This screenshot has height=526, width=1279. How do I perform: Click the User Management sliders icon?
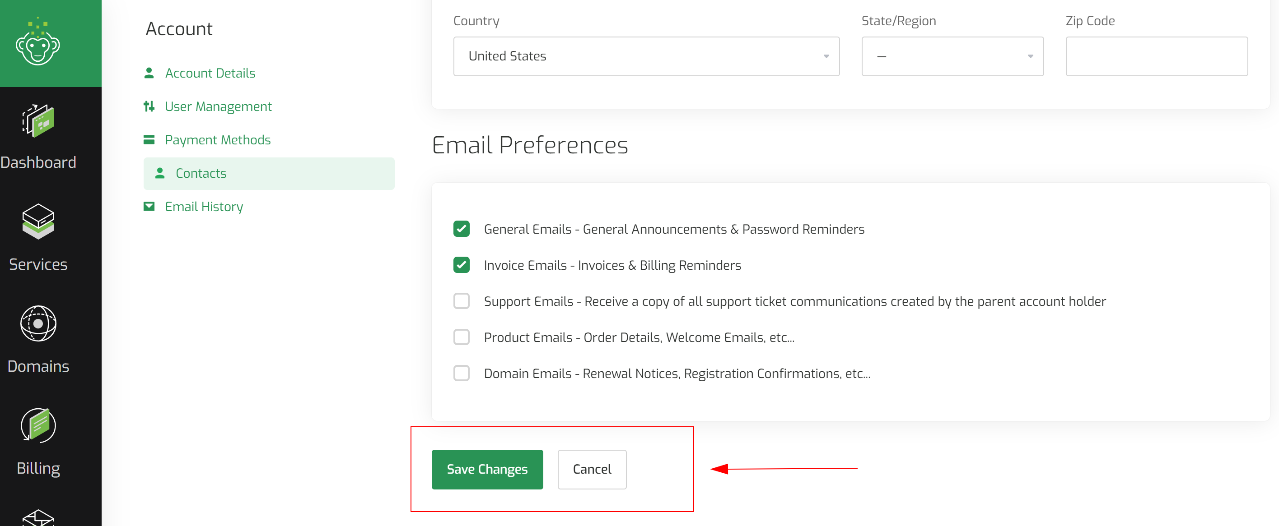(149, 106)
